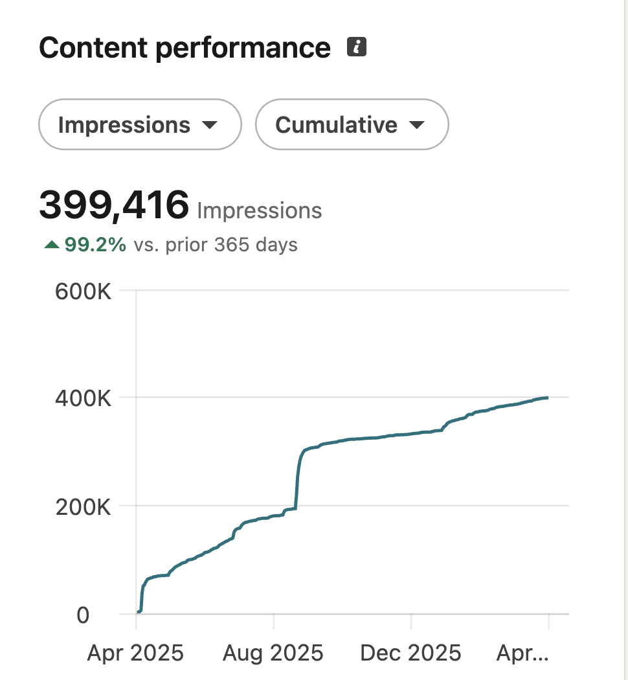Click the green upward trend triangle
Image resolution: width=628 pixels, height=680 pixels.
[52, 245]
